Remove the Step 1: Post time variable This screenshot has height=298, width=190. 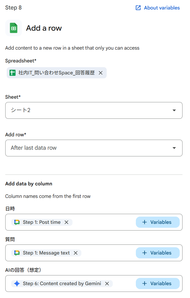coord(66,222)
